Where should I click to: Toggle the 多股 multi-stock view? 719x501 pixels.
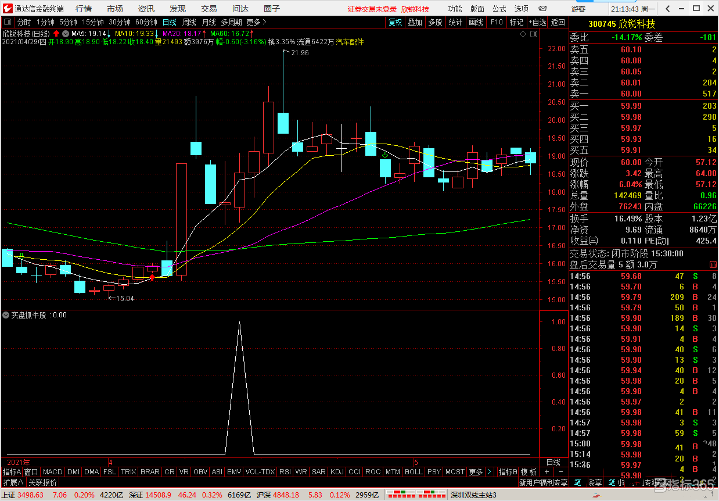point(435,22)
